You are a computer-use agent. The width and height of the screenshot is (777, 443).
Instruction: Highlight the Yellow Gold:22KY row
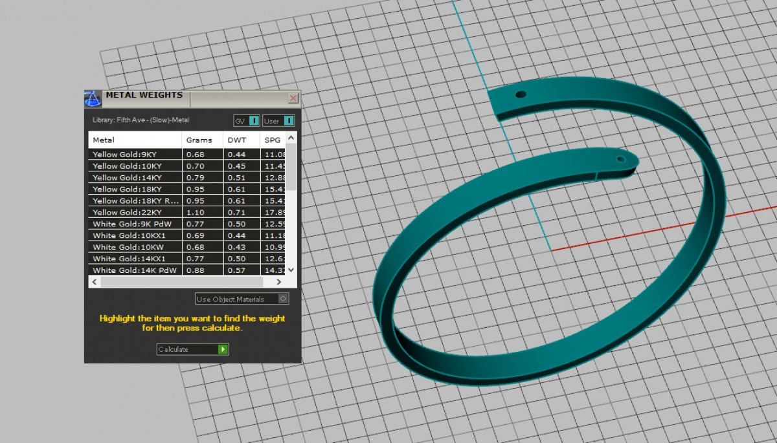(135, 213)
